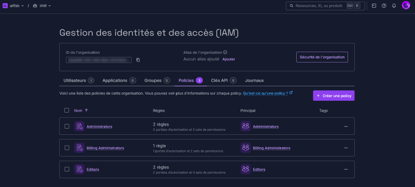
Task: Click the '1 règle' text in Billing Administrators row
Action: [159, 146]
